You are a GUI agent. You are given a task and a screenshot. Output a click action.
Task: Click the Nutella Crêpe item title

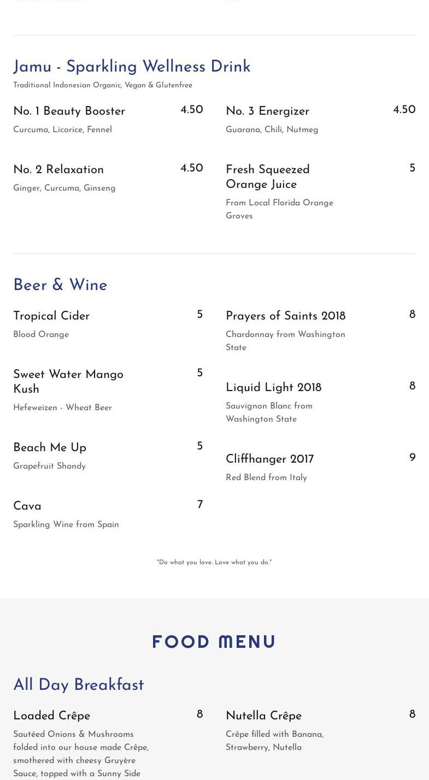pos(263,716)
